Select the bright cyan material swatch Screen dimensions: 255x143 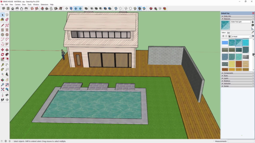tap(245, 43)
